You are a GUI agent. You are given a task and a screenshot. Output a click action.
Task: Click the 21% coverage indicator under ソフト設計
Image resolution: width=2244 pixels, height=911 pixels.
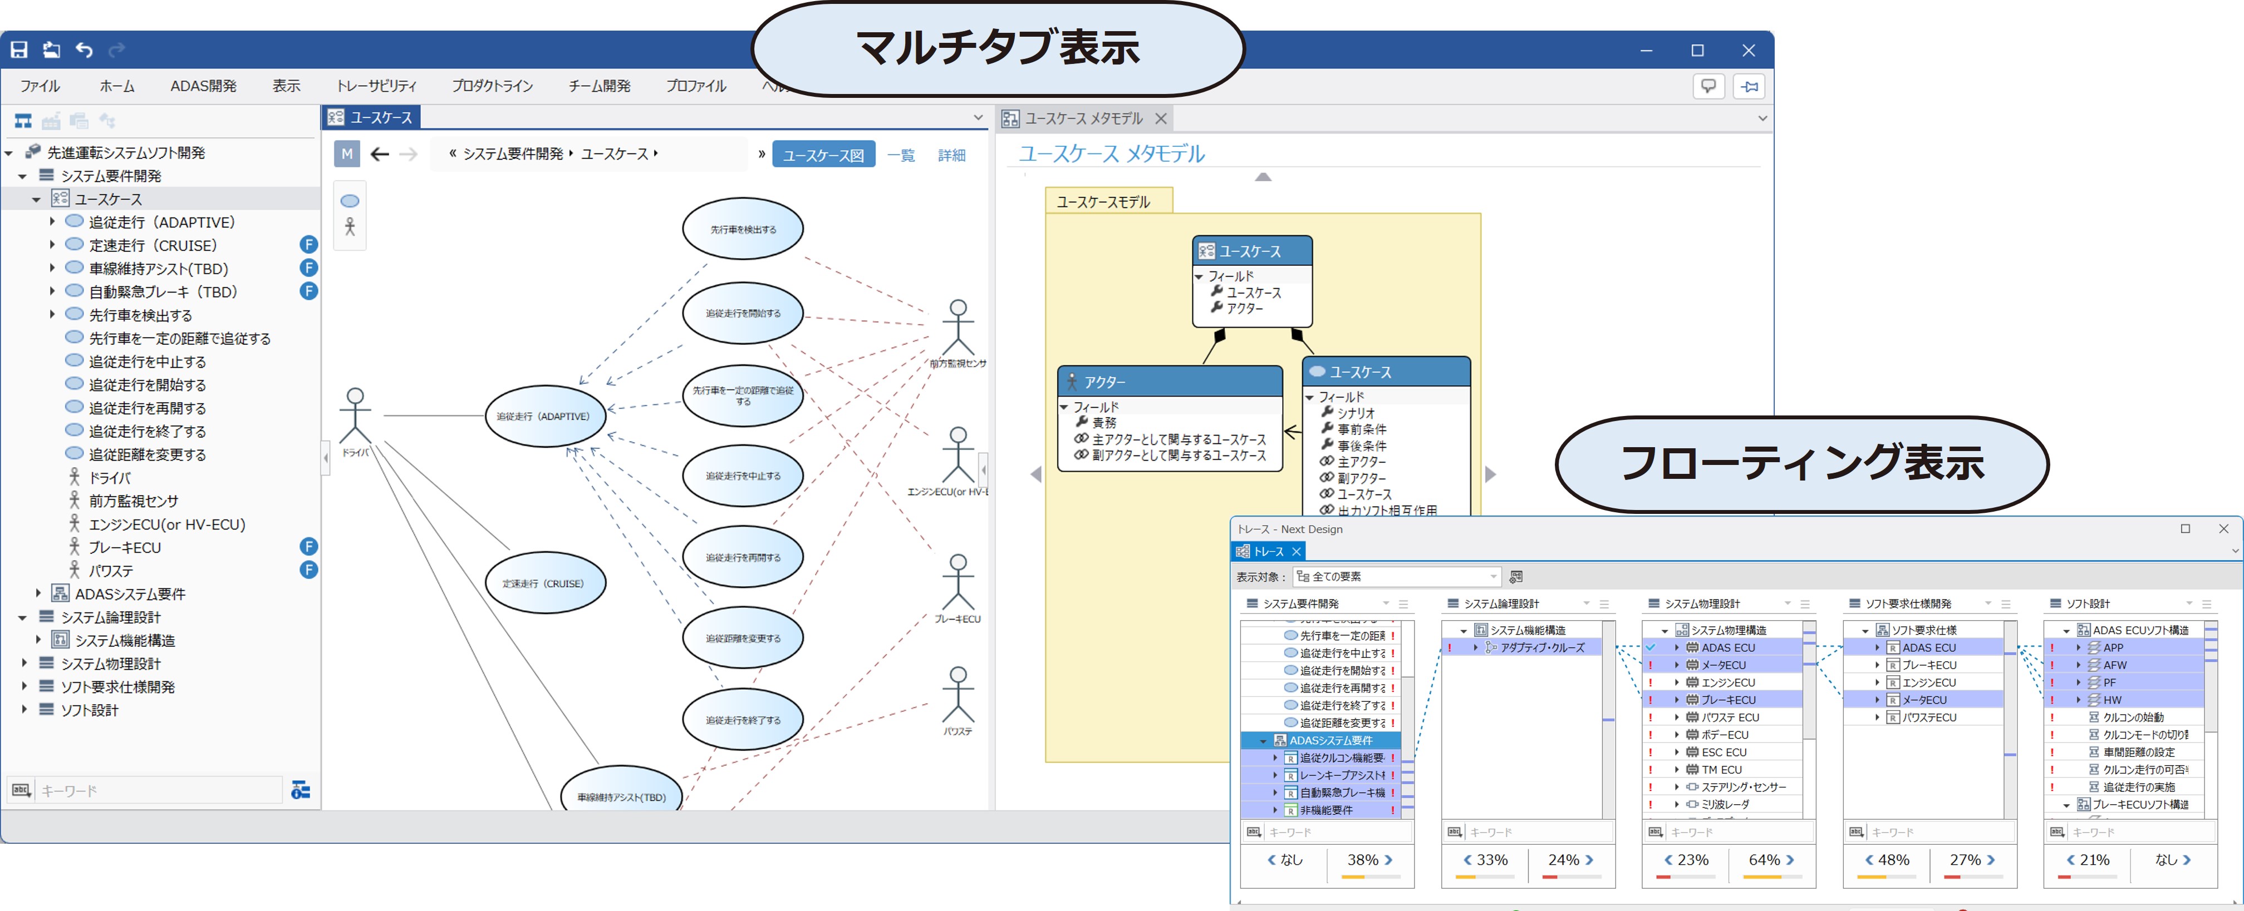2094,860
